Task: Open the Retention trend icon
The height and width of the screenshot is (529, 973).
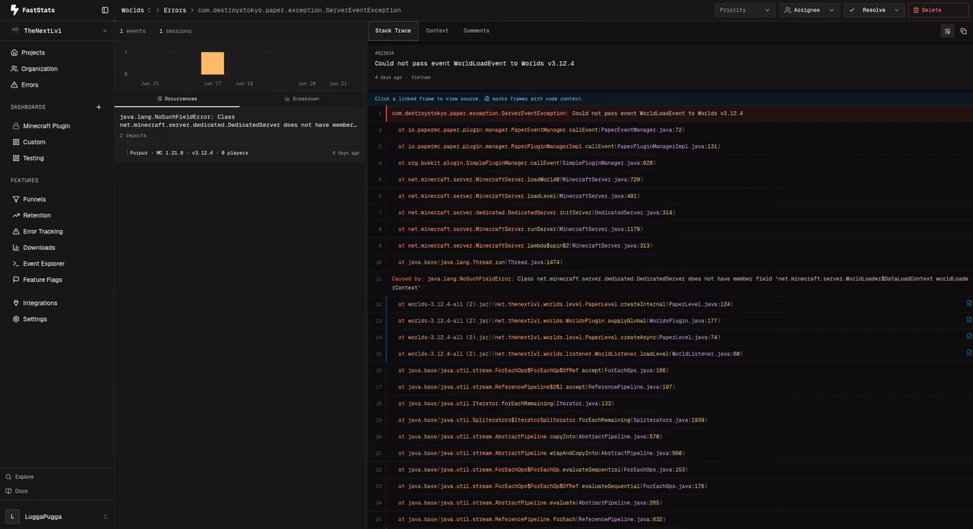Action: [x=16, y=215]
